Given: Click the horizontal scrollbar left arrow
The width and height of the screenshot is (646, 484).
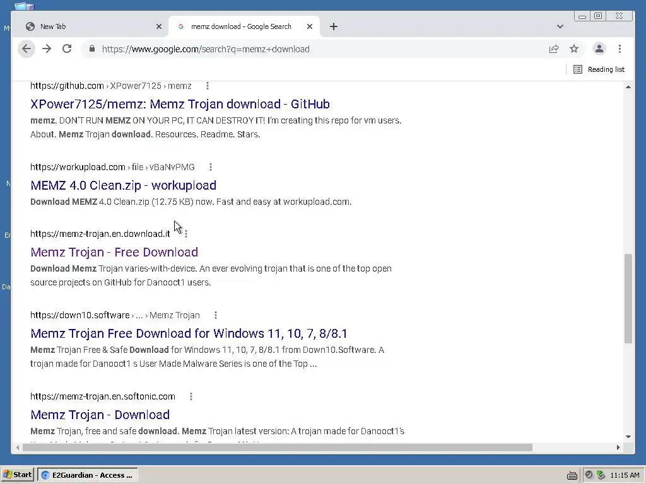Looking at the screenshot, I should click(18, 447).
